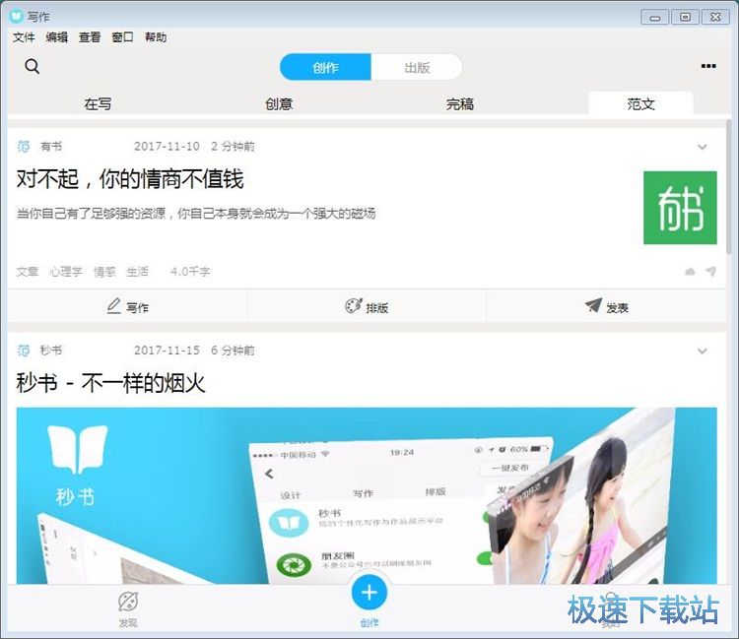Image resolution: width=739 pixels, height=639 pixels.
Task: Minimize the 写作 window
Action: coord(654,18)
